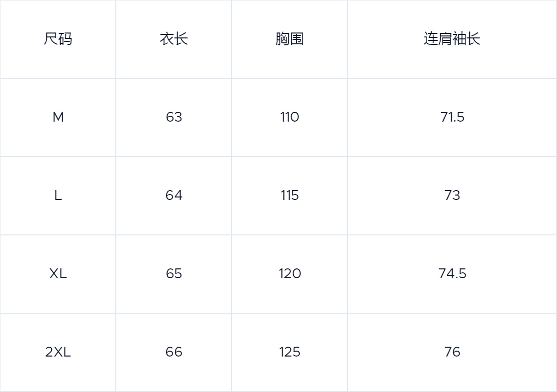This screenshot has width=557, height=392.
Task: Click the 63 length value
Action: [x=174, y=117]
